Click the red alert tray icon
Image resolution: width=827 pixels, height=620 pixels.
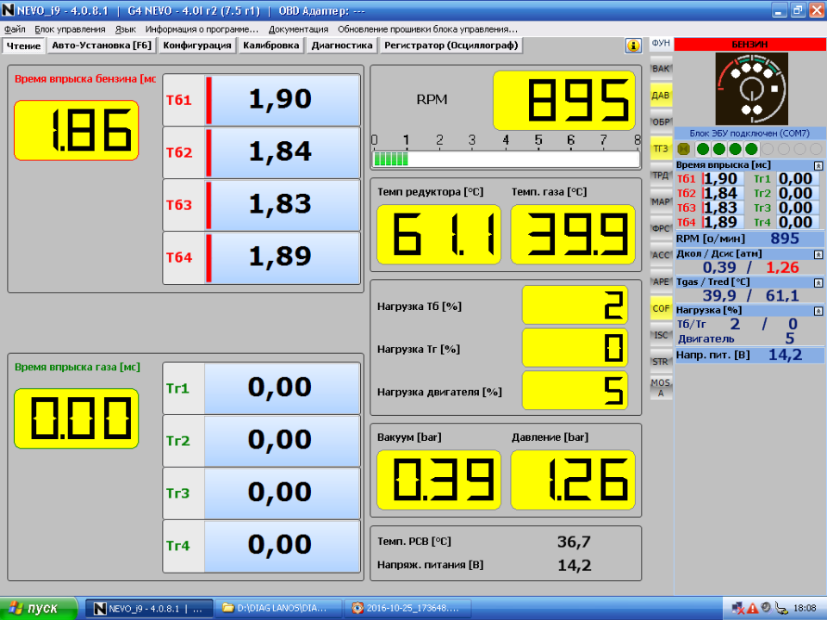(753, 608)
